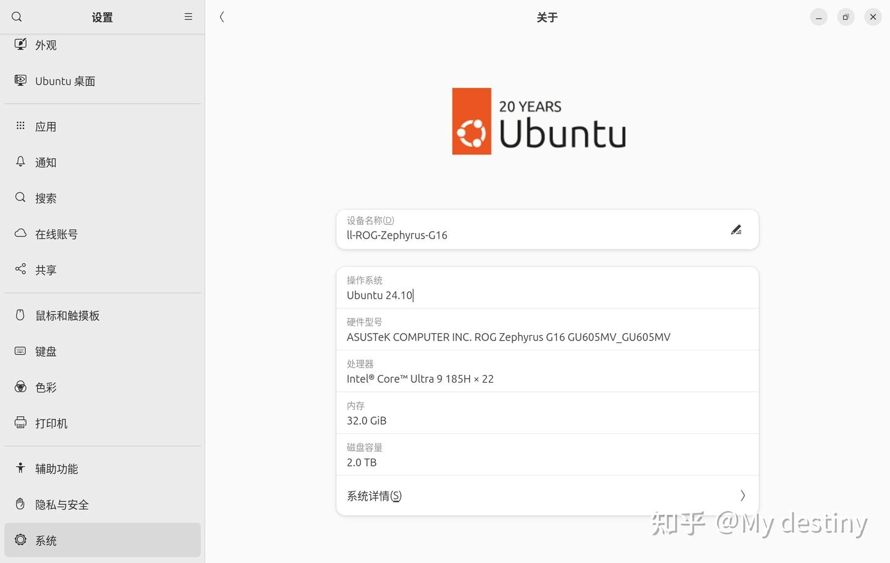890x563 pixels.
Task: Click the back arrow in the 关于 header
Action: point(222,17)
